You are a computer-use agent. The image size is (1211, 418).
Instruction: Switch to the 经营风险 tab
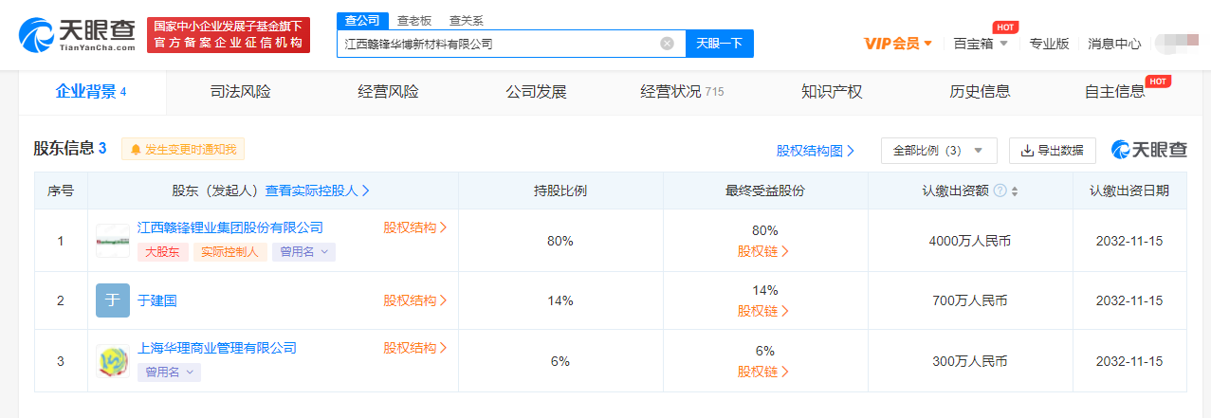tap(388, 92)
